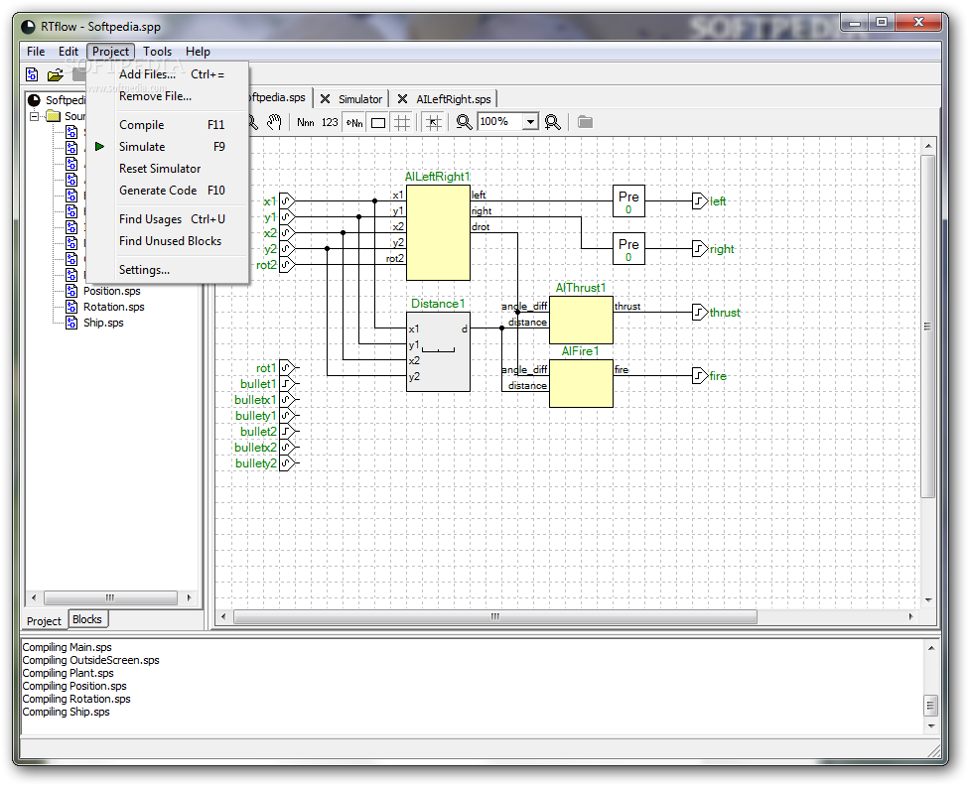The image size is (969, 786).
Task: Toggle the port names arrow-Nn icon
Action: [x=354, y=122]
